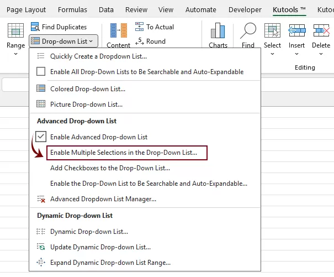Screen dimensions: 334x277
Task: Click the Colored Drop-down List icon
Action: 41,88
